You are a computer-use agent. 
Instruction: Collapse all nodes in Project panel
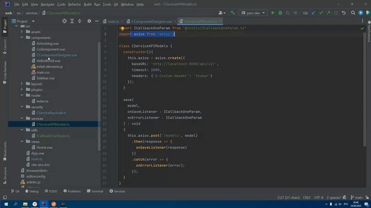(79, 21)
